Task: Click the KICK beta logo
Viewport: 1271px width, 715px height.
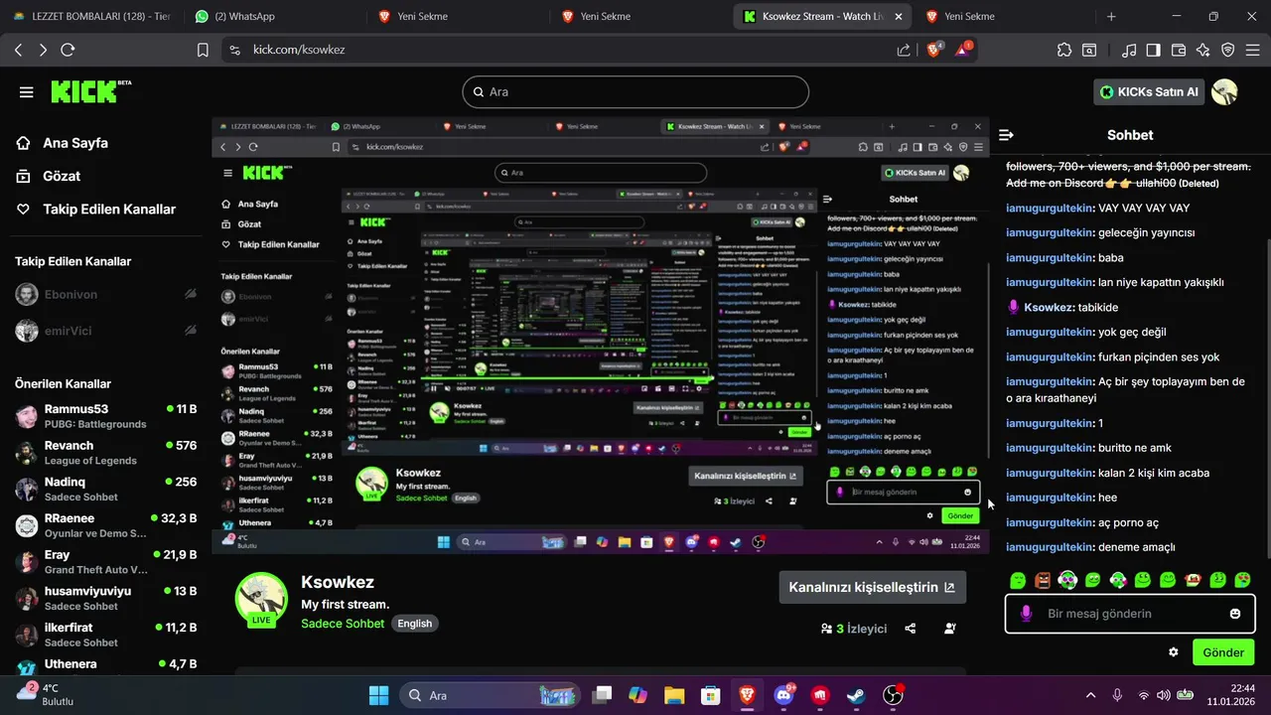Action: point(91,91)
